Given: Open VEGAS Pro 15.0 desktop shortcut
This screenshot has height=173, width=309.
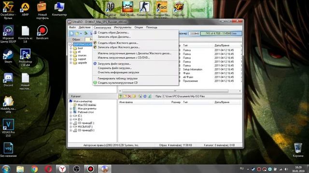Looking at the screenshot, I should [x=8, y=128].
